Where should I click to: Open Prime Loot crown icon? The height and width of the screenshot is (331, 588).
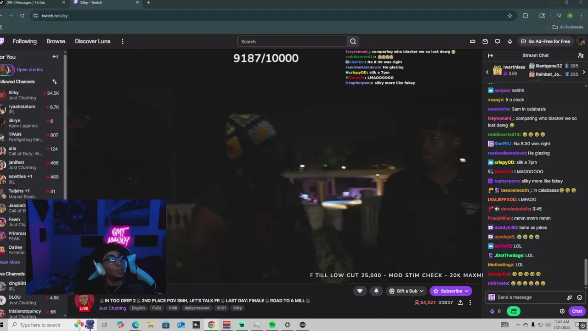473,41
